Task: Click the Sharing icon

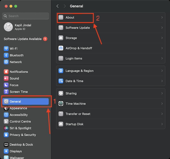Action: point(61,93)
